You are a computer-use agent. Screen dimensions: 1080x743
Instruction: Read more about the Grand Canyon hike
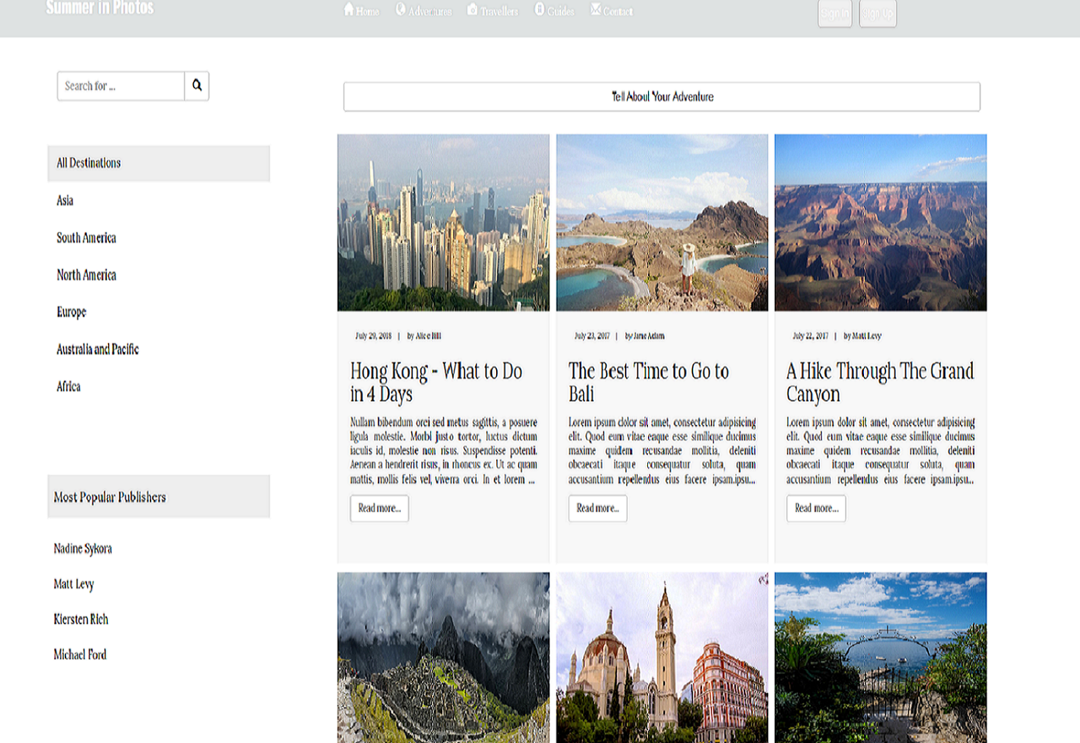pyautogui.click(x=816, y=509)
